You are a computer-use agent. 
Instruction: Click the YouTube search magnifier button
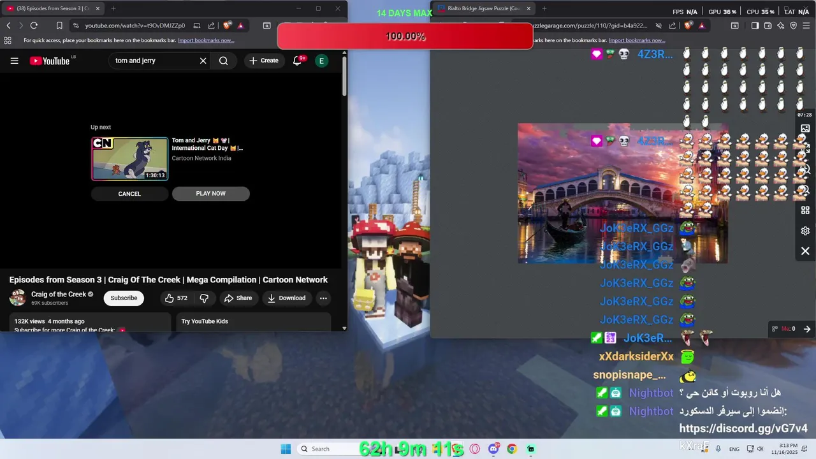[223, 61]
